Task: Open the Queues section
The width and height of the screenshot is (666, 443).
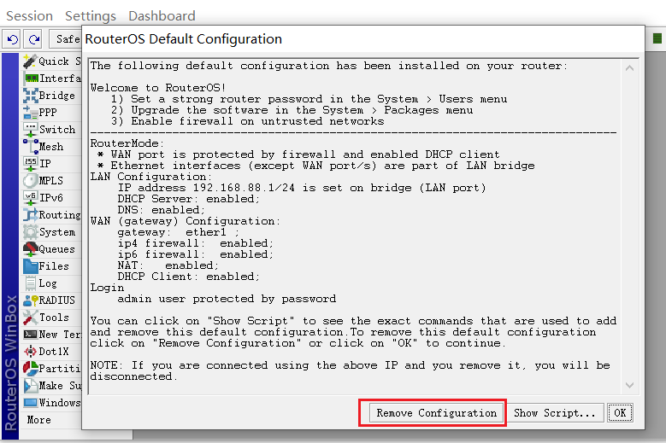Action: [56, 249]
